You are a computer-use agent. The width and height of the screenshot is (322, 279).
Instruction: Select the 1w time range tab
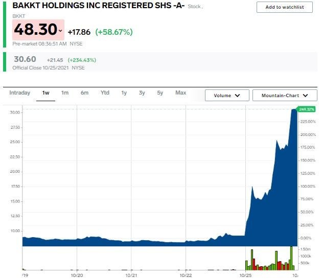pyautogui.click(x=46, y=93)
